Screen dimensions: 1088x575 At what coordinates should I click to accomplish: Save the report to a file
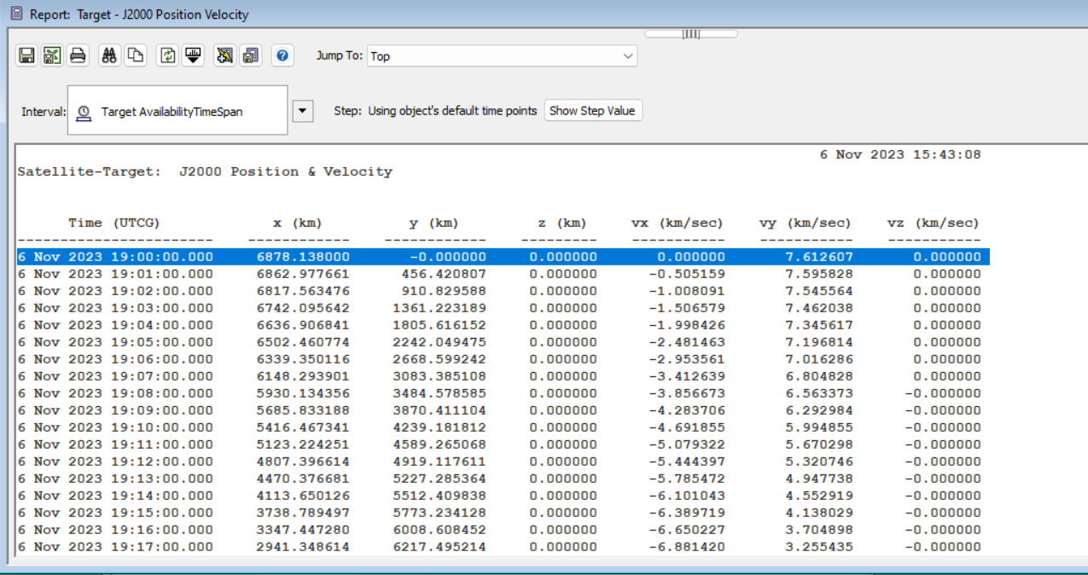tap(27, 56)
